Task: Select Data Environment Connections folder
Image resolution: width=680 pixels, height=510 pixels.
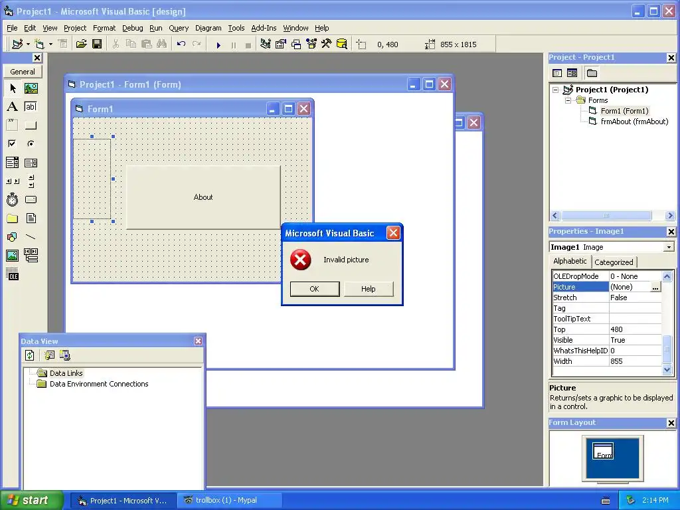Action: tap(99, 384)
